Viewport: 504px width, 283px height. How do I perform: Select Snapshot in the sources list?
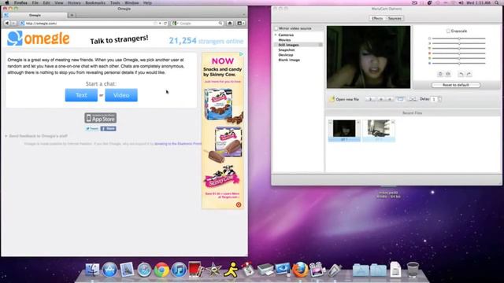click(287, 50)
